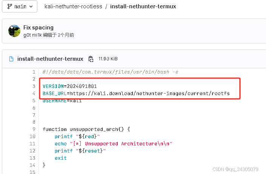Viewport: 266px width, 174px height.
Task: Click the cow avatar thumbnail
Action: (14, 31)
